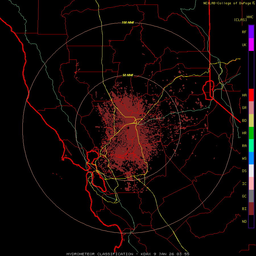Viewport: 256px width, 256px height.
Task: Click the ND legend label
Action: click(x=244, y=222)
